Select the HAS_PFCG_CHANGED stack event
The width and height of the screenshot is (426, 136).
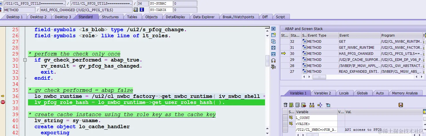click(x=359, y=53)
